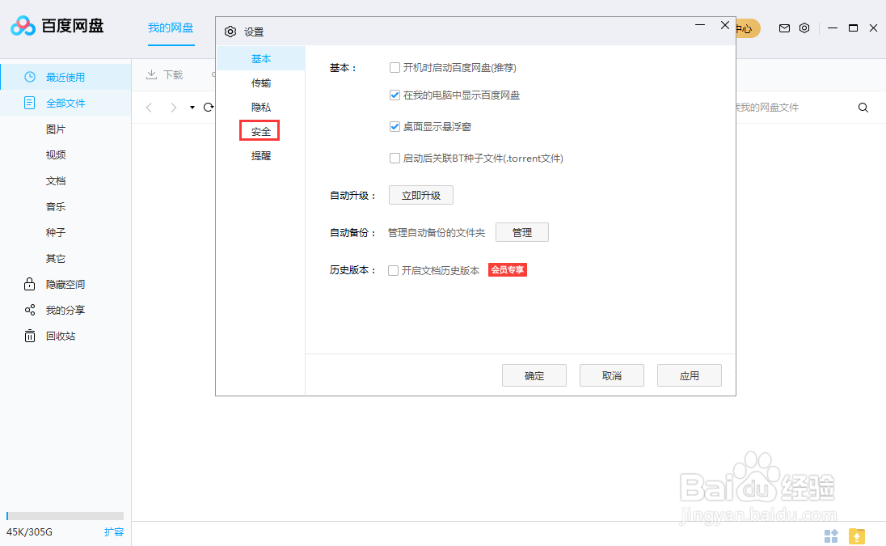Click the 45K/305G storage text
Viewport: 886px width, 546px height.
(29, 532)
